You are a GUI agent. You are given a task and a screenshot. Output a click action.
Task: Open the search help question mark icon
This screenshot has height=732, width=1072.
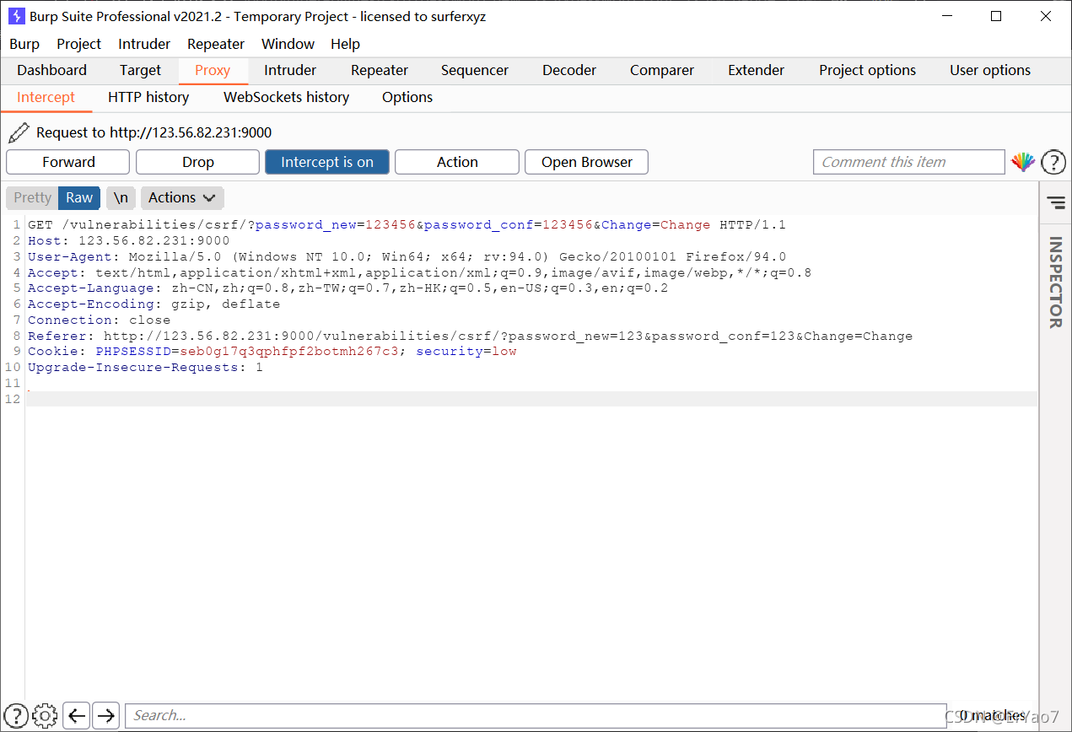(16, 715)
